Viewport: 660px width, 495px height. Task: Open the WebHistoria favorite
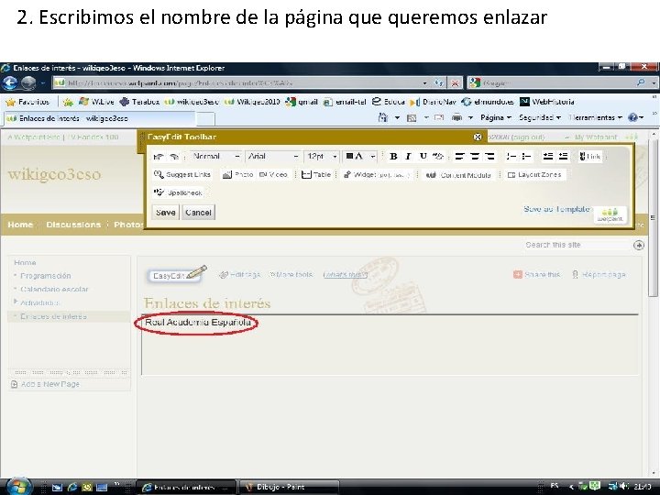547,102
